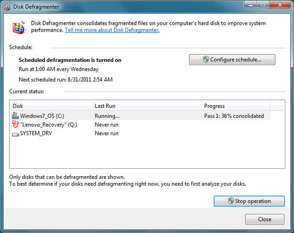The width and height of the screenshot is (294, 233).
Task: Click the Pass 1: 36% consolidated progress cell
Action: (234, 116)
